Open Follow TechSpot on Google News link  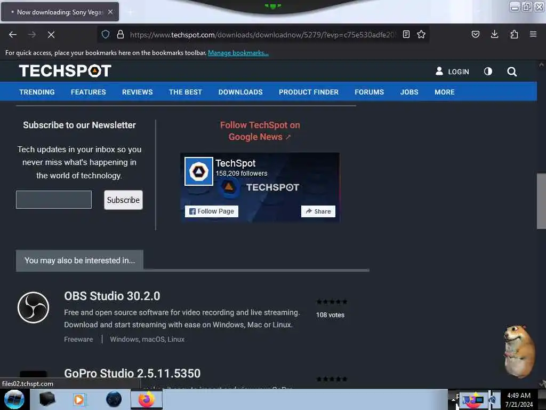260,131
